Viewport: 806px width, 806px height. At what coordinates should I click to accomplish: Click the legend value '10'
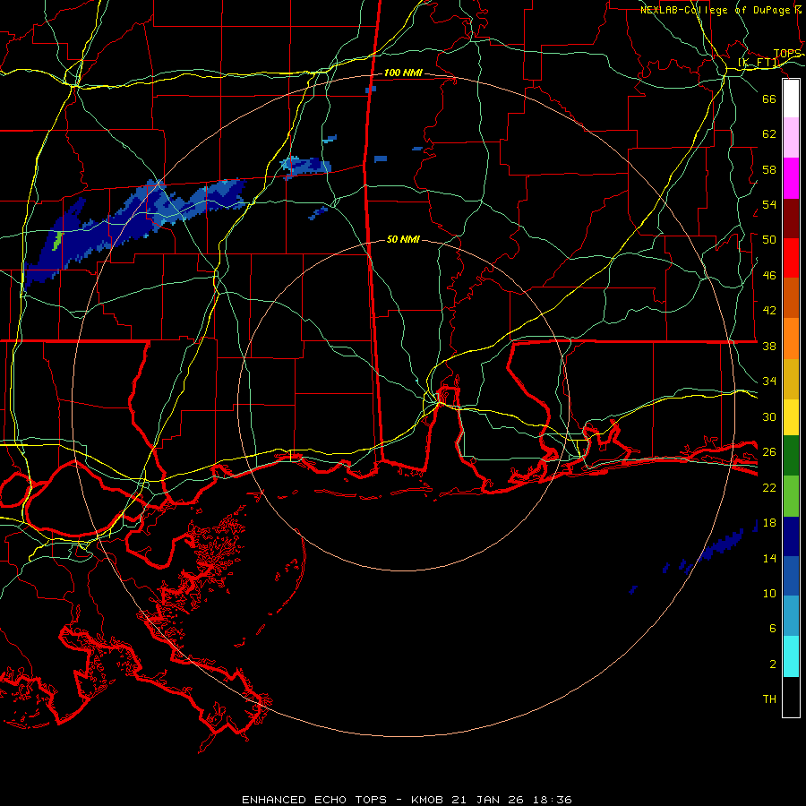(x=769, y=593)
